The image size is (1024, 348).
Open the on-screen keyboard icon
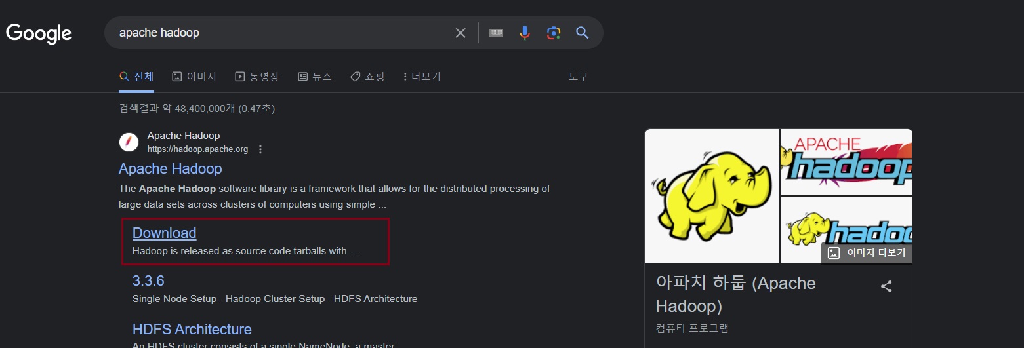496,33
